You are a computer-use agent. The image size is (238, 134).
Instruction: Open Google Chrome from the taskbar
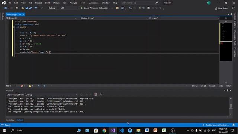point(104,130)
